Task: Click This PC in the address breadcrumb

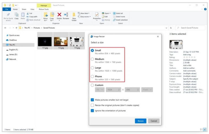Action: [27, 28]
